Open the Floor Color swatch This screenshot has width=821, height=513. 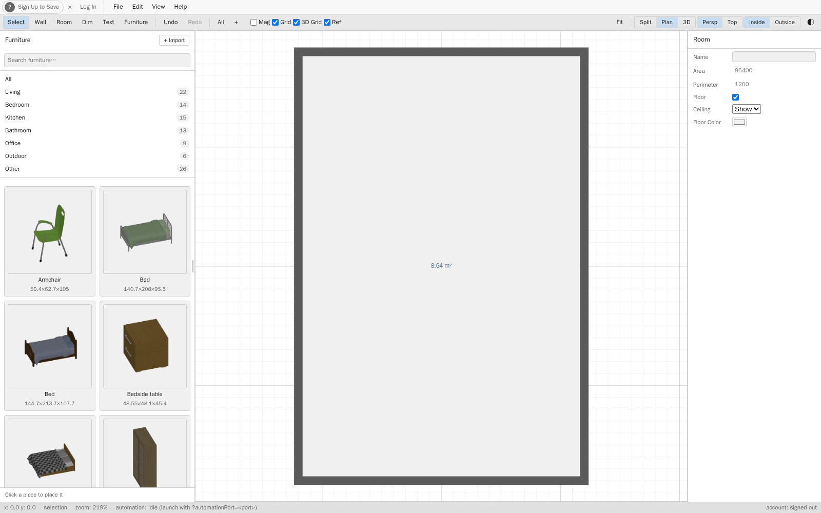[739, 122]
